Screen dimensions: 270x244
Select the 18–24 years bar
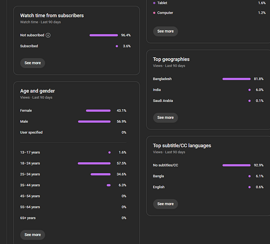point(94,163)
